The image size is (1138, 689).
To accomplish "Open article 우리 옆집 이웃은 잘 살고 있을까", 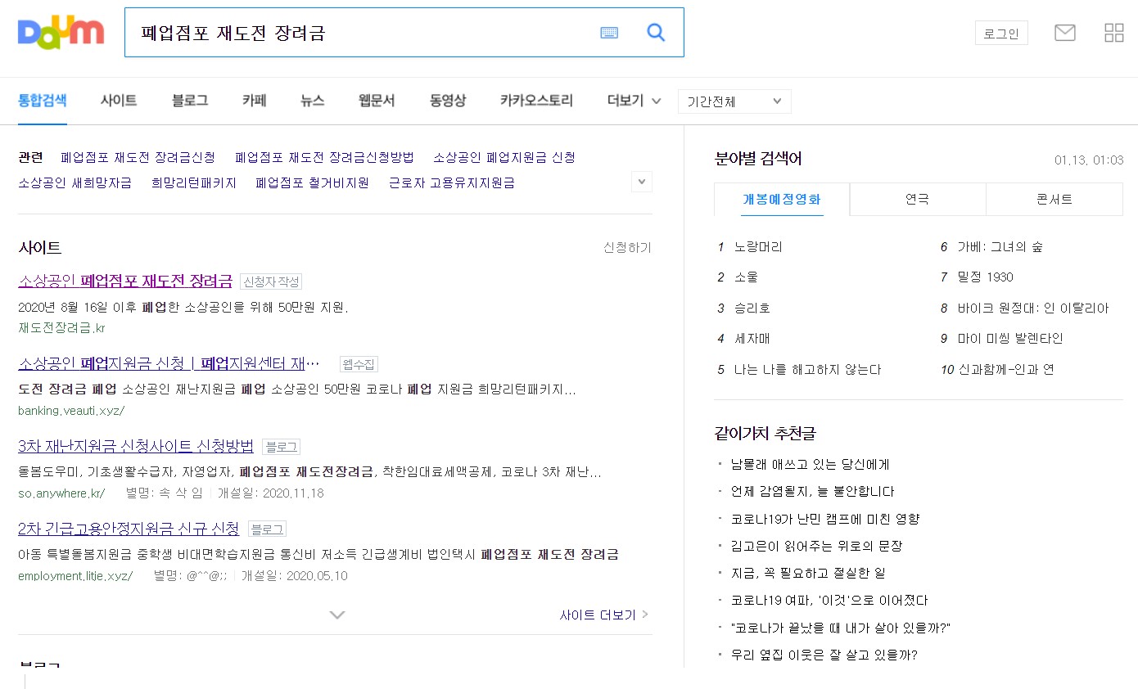I will 824,655.
